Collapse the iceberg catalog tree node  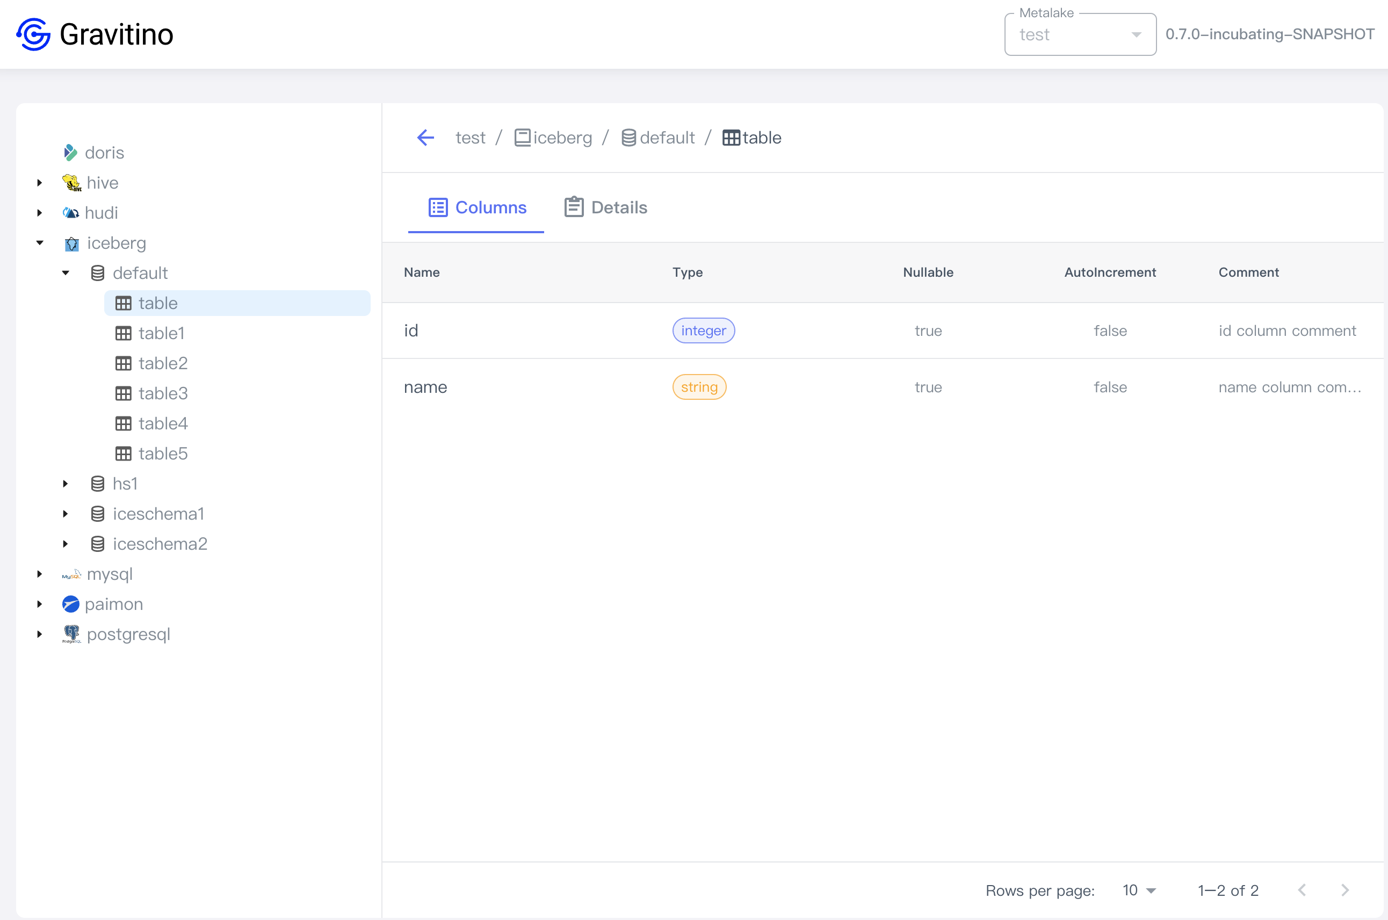pos(40,243)
